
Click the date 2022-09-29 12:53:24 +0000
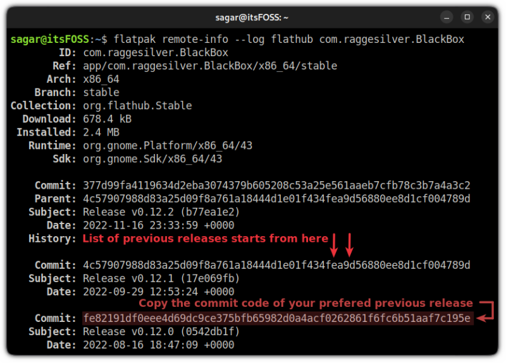(159, 292)
